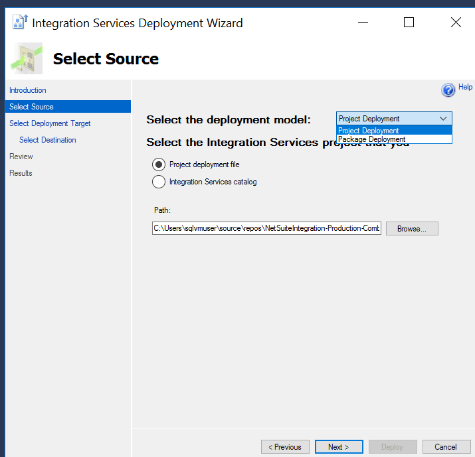Open the Select Deployment Target step
This screenshot has height=457, width=475.
pyautogui.click(x=50, y=123)
